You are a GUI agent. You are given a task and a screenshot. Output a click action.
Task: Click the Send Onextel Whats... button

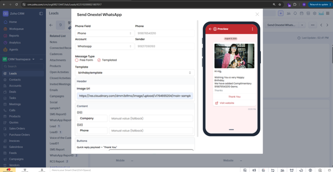point(281,25)
